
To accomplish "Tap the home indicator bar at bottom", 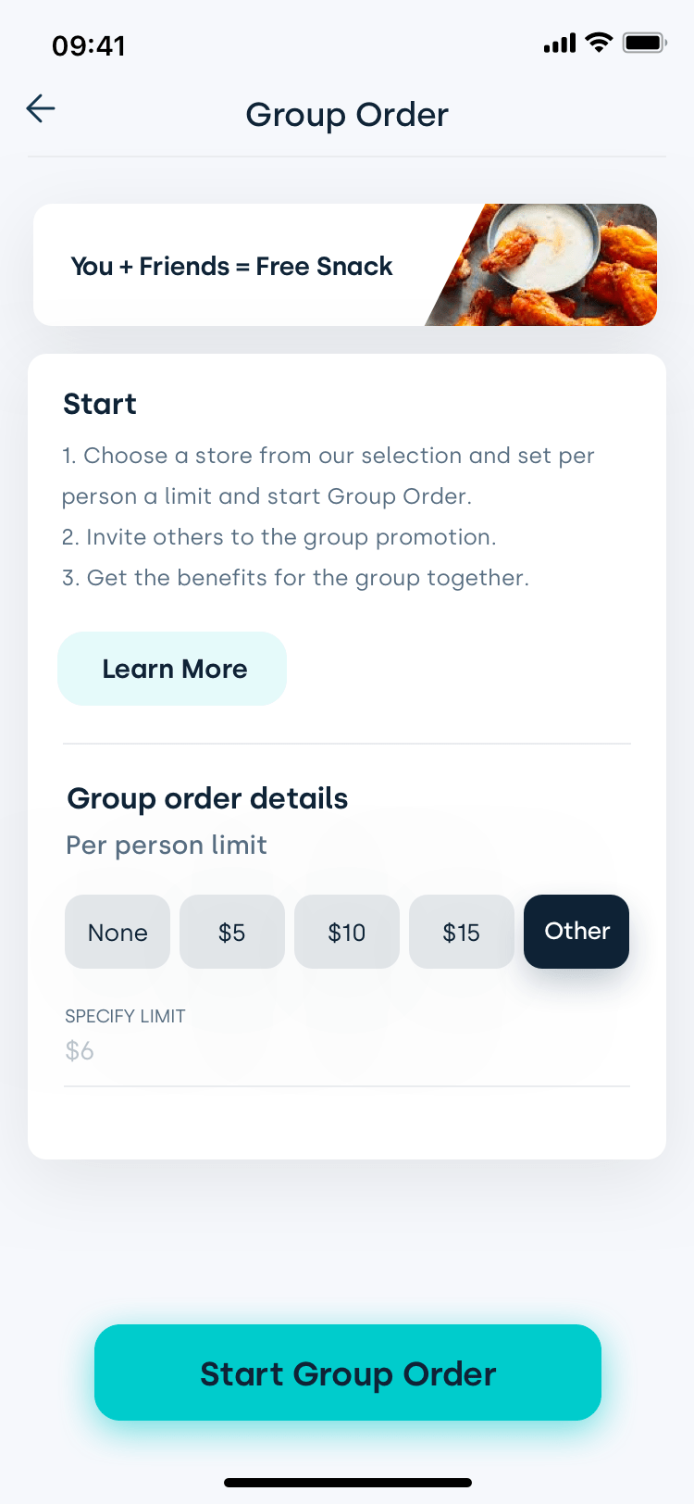I will [348, 1483].
